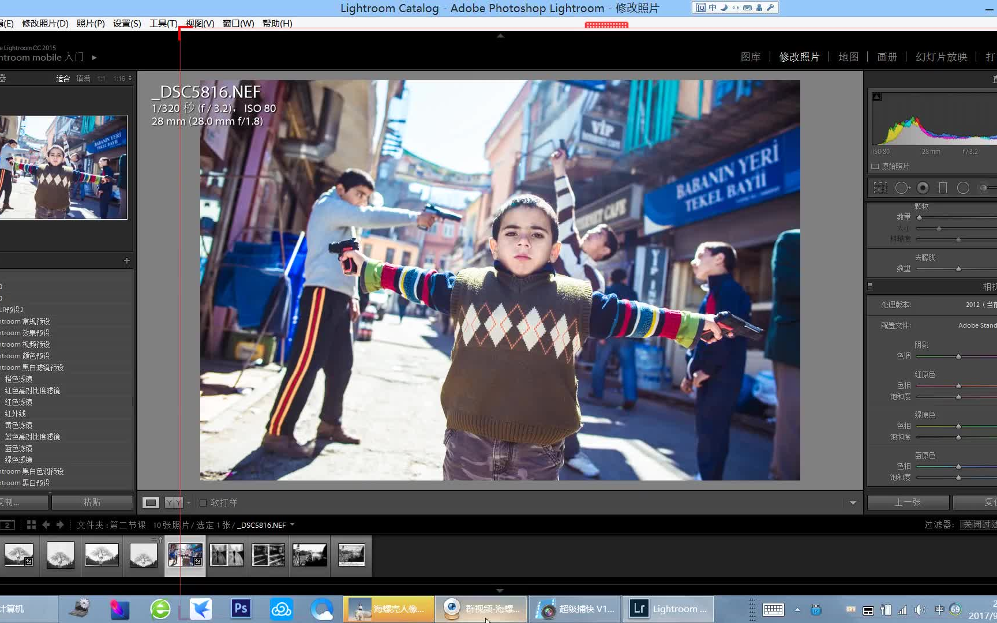Screen dimensions: 997x623
Task: Open the 修改照片(D) menu
Action: pos(45,23)
